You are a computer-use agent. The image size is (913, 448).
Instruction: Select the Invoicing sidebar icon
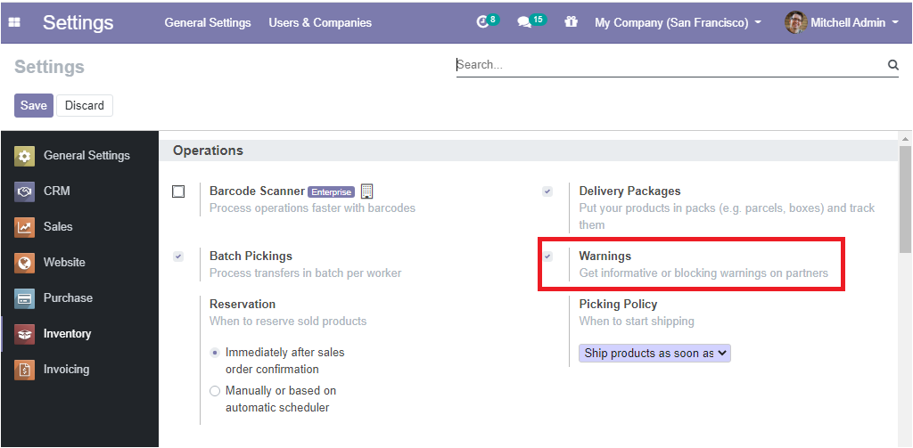[x=24, y=370]
